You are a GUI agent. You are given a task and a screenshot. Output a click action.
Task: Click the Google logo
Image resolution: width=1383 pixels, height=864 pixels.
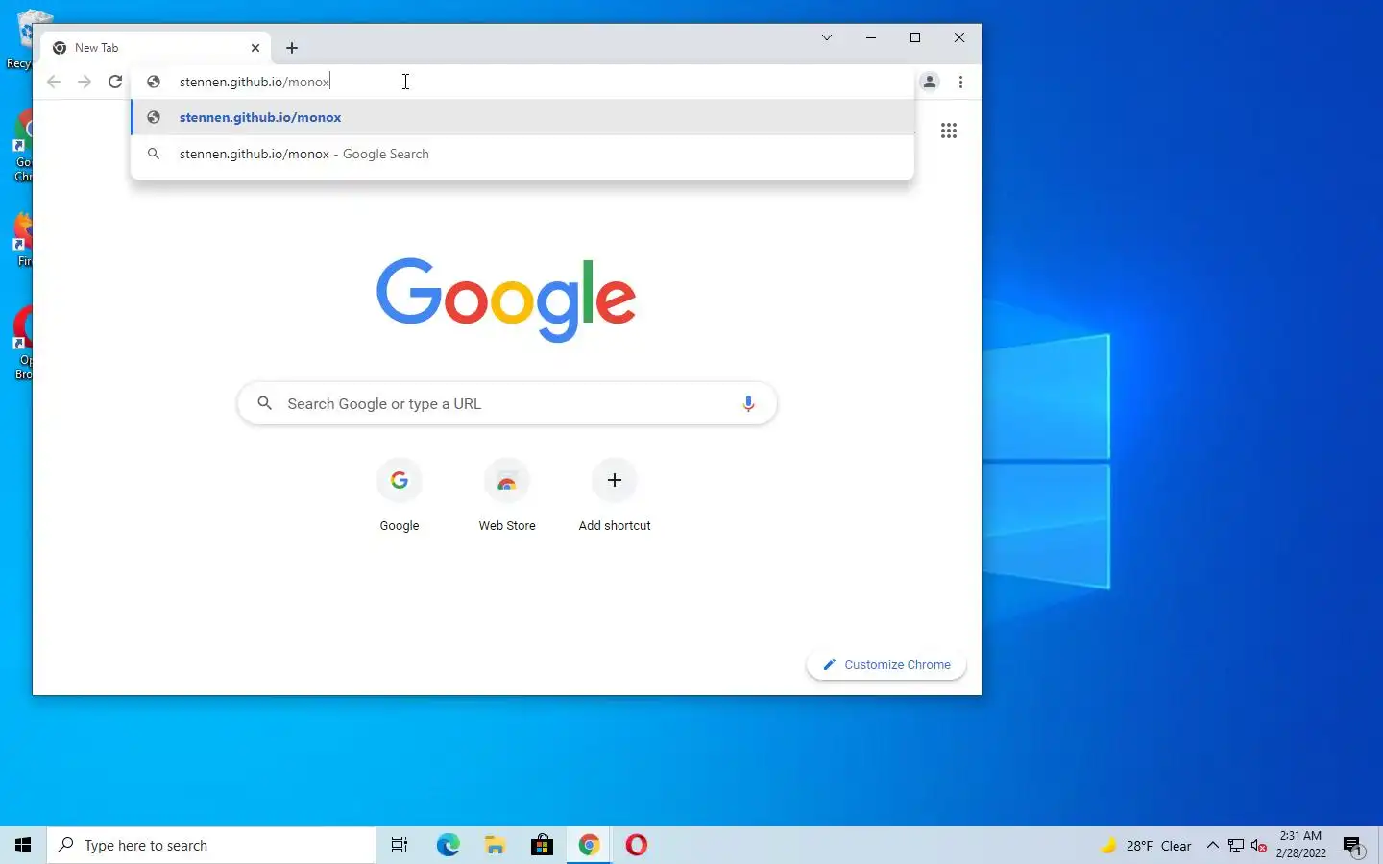tap(506, 299)
